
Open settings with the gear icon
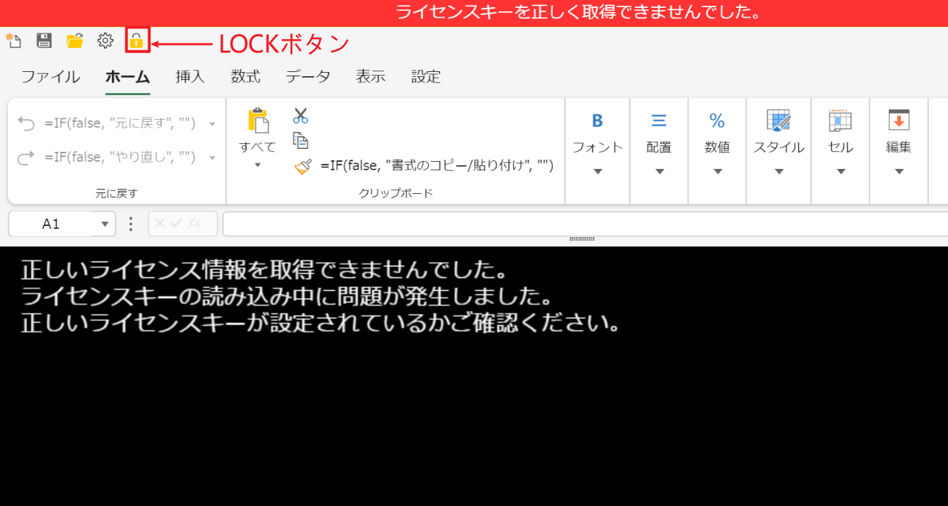tap(106, 41)
